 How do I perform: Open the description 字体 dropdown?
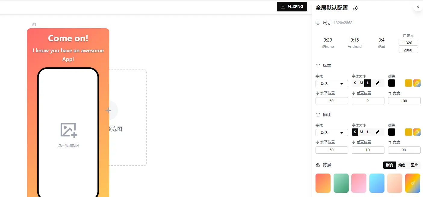point(331,132)
